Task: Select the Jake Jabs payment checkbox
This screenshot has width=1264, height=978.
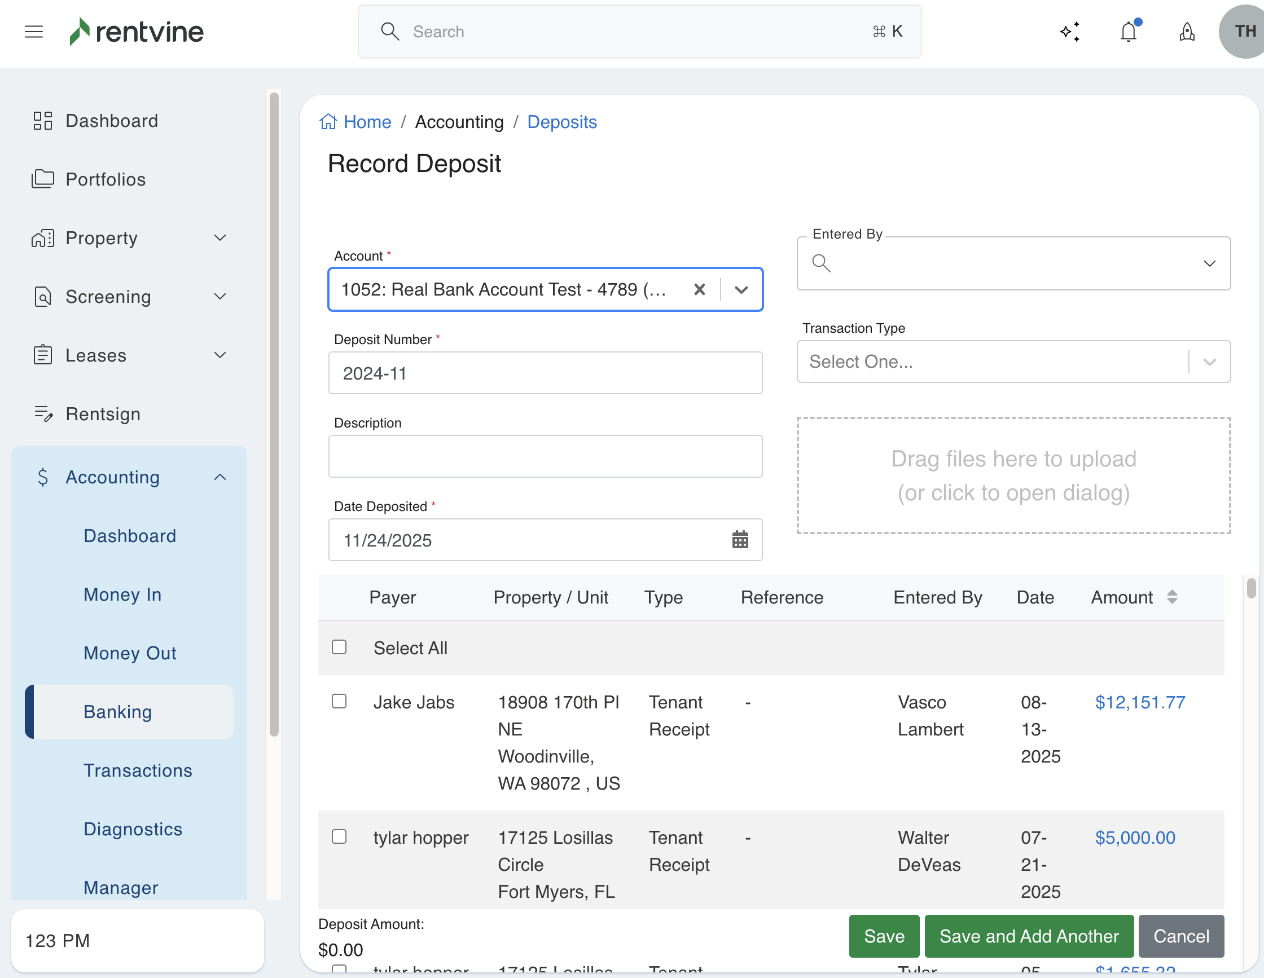Action: (x=339, y=701)
